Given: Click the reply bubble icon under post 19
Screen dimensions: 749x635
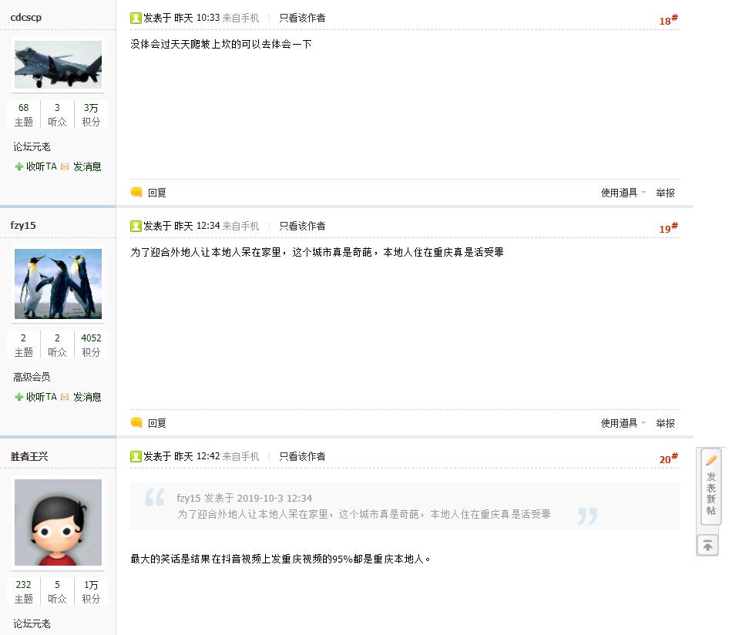Looking at the screenshot, I should [136, 422].
